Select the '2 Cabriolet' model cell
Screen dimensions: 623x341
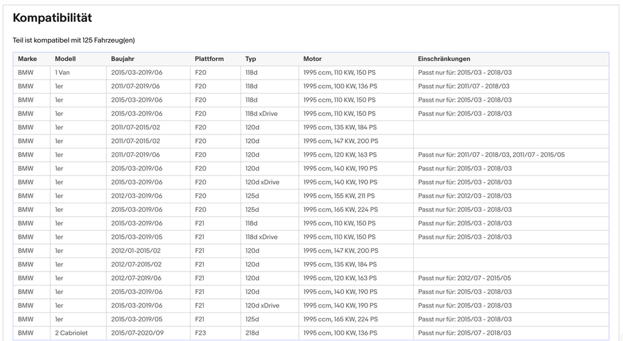[71, 332]
